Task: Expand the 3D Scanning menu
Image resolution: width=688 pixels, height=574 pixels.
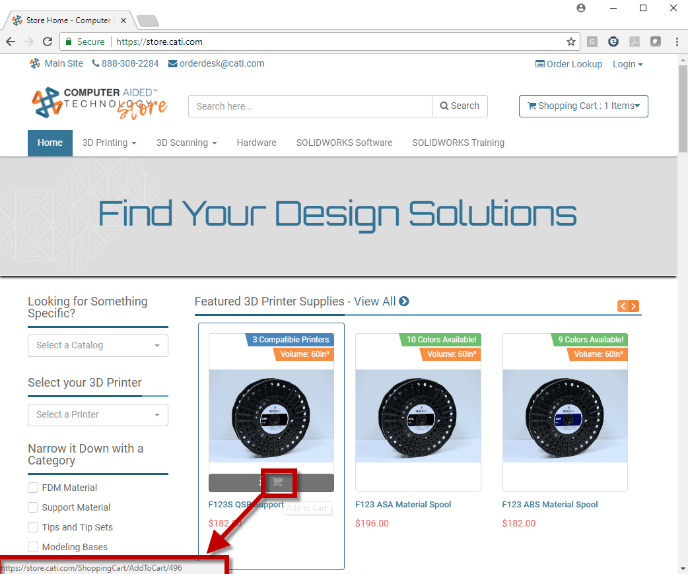Action: click(186, 143)
